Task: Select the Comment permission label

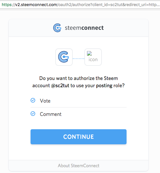Action: pyautogui.click(x=51, y=114)
